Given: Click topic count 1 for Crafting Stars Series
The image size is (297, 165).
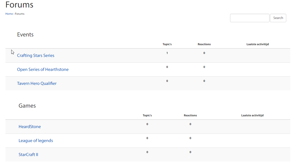Looking at the screenshot, I should (x=167, y=53).
